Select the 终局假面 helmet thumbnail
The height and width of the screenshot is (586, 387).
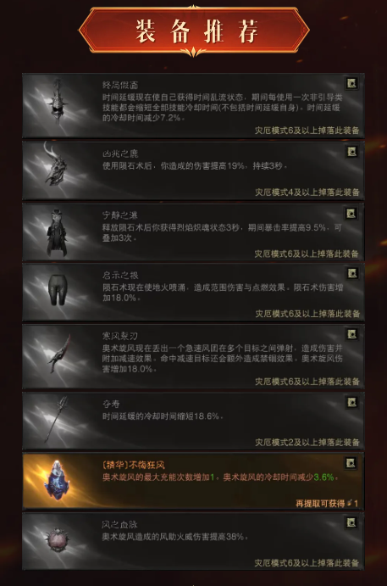pos(57,103)
